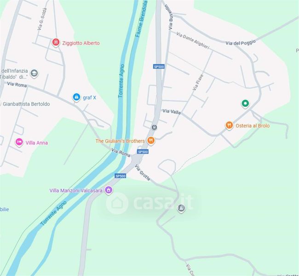Click the Via del Poggio street label
Screen dimensions: 299x276
(x=241, y=43)
